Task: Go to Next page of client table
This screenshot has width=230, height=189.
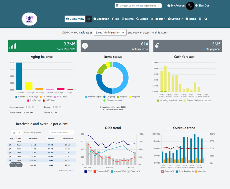Action: click(71, 170)
